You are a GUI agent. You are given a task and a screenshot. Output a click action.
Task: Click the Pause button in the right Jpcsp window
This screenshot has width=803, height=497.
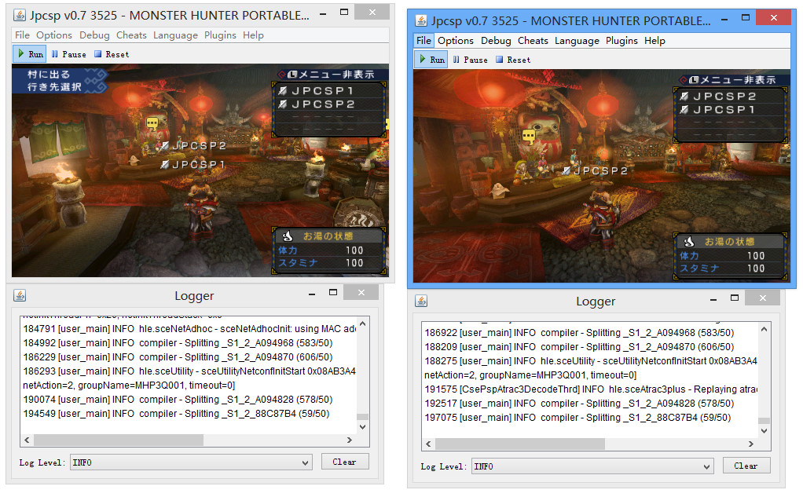coord(470,60)
